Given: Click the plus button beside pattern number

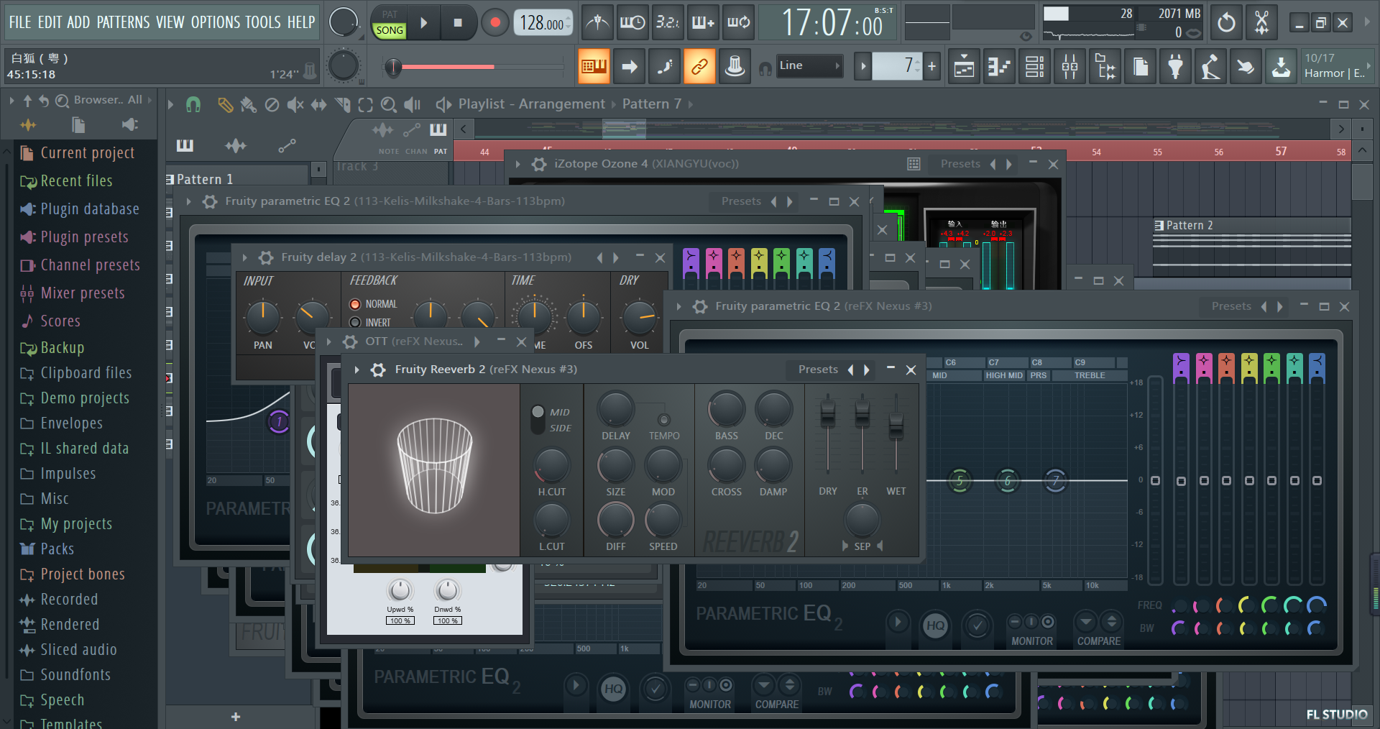Looking at the screenshot, I should pyautogui.click(x=931, y=66).
